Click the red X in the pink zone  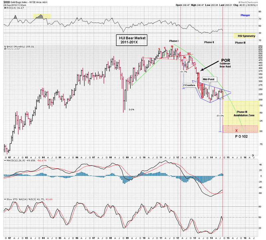[236, 131]
